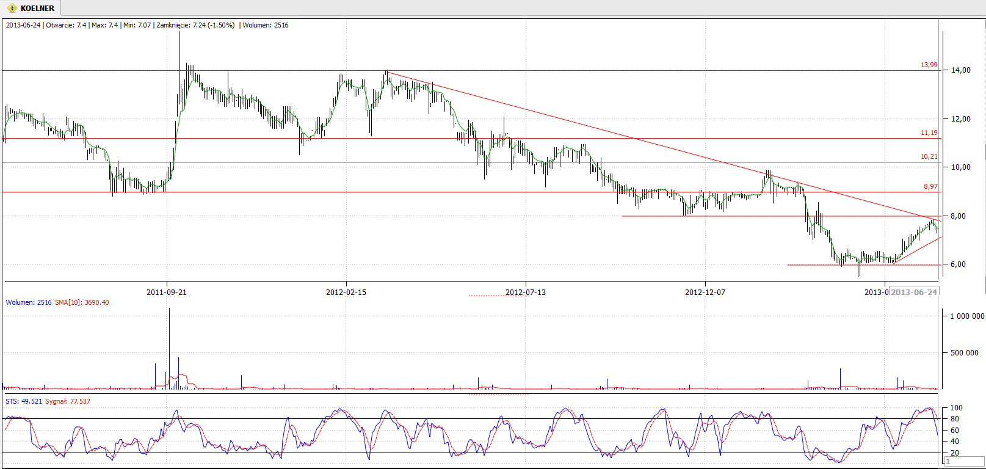Click the Sygnał: 77.537 signal label
This screenshot has height=469, width=986.
(x=68, y=401)
